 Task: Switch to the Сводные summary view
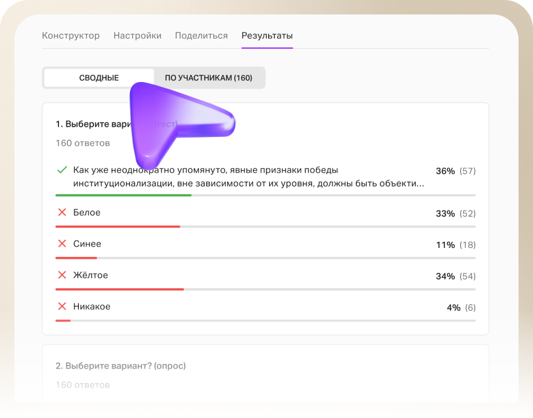pos(99,78)
